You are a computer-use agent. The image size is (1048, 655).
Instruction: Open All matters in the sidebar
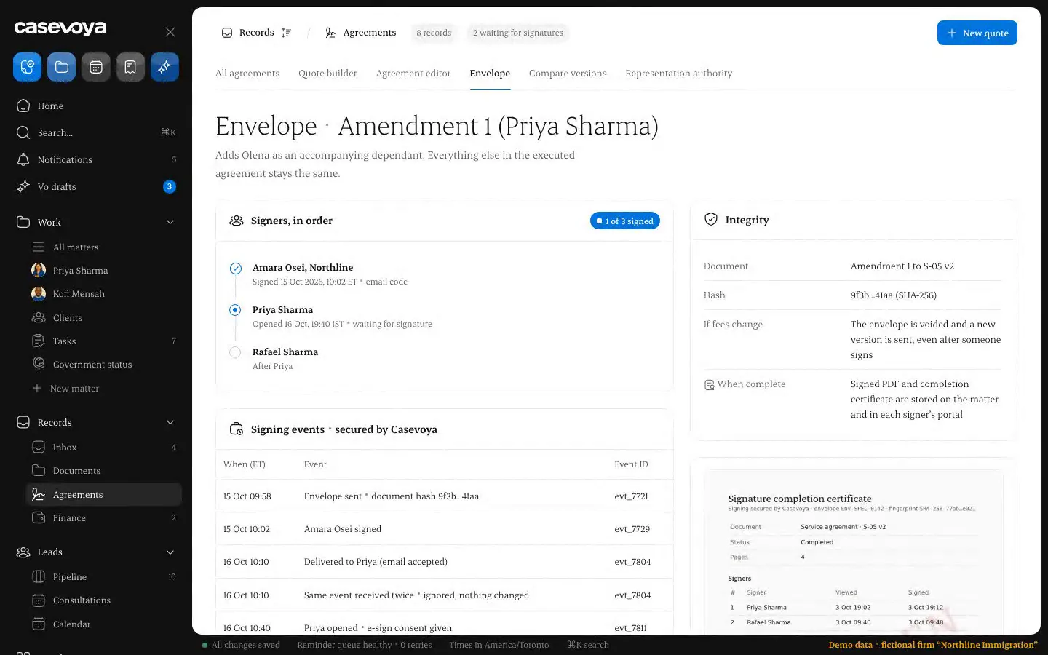[x=103, y=247]
